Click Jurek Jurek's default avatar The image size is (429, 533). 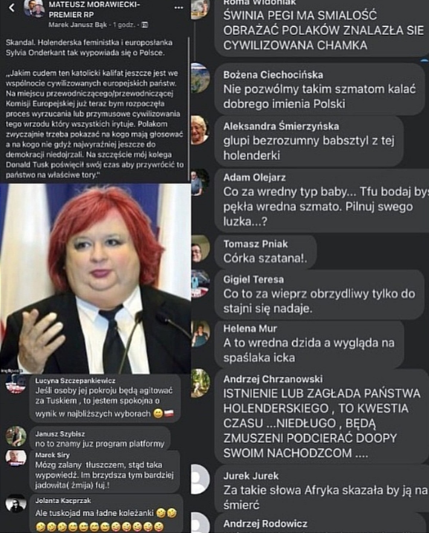point(200,479)
